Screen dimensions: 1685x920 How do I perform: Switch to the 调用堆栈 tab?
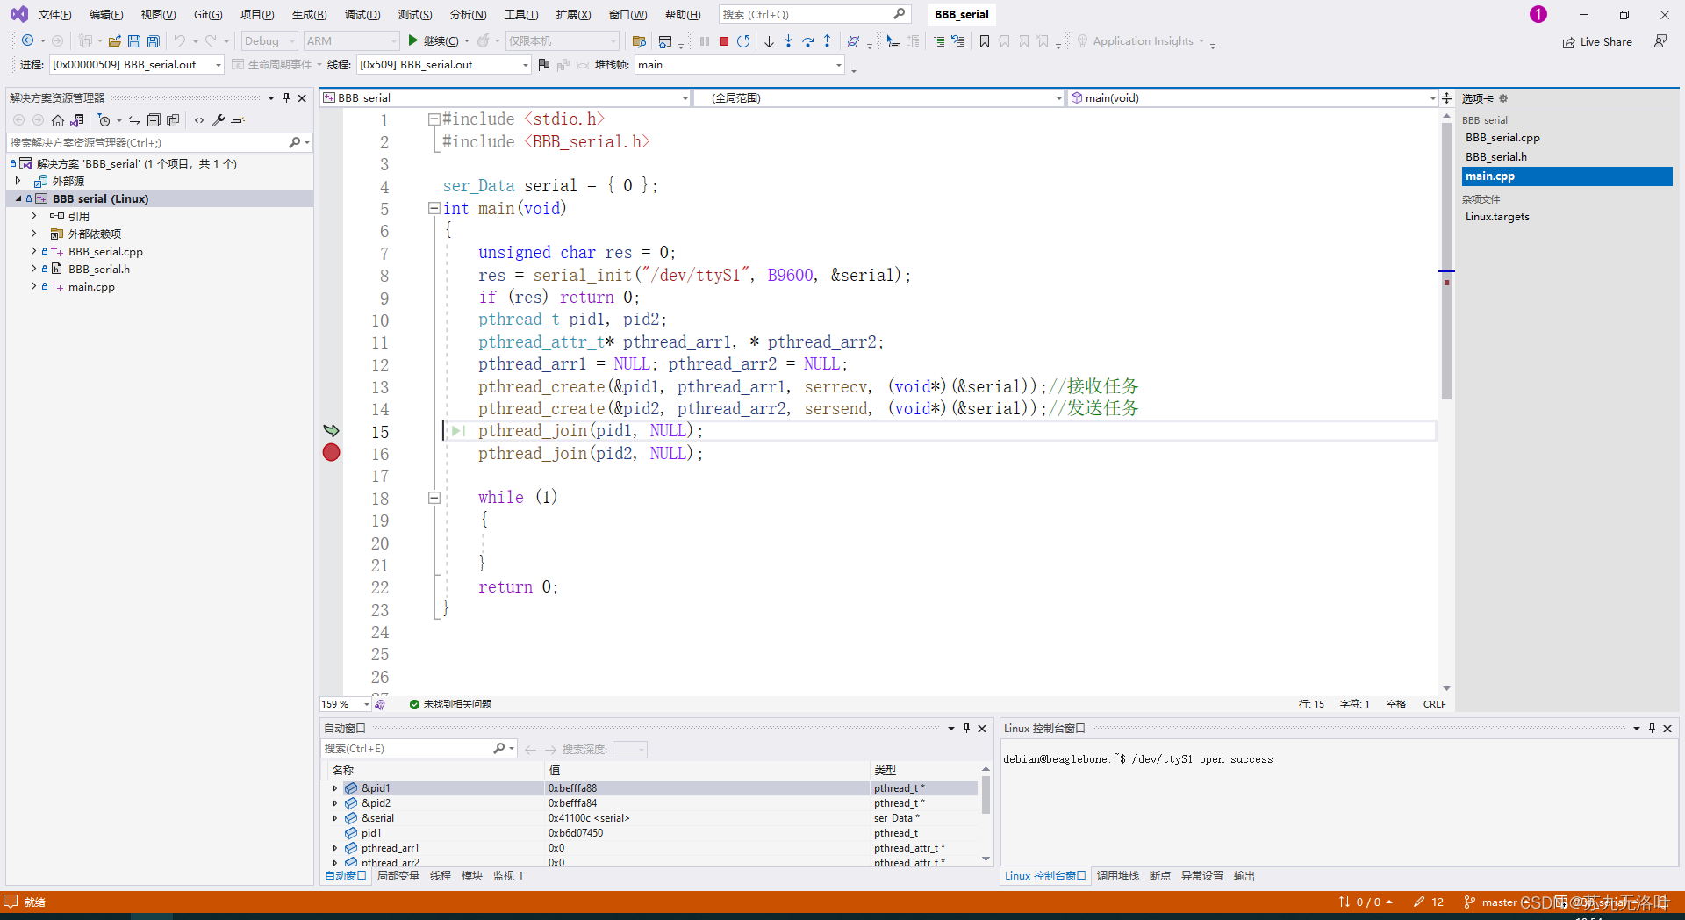tap(1118, 875)
